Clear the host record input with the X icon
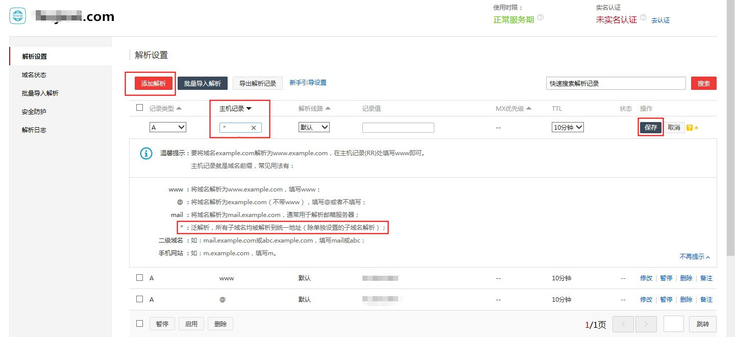This screenshot has width=735, height=337. click(254, 128)
